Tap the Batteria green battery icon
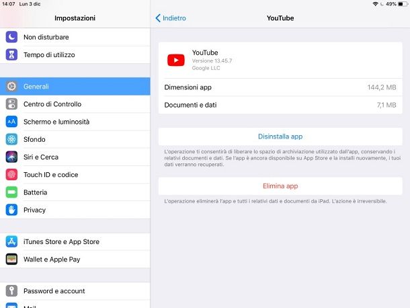The width and height of the screenshot is (410, 308). [11, 192]
